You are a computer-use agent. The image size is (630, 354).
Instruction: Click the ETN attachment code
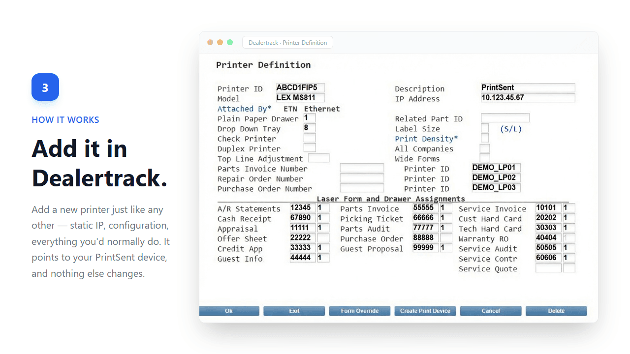pyautogui.click(x=290, y=109)
